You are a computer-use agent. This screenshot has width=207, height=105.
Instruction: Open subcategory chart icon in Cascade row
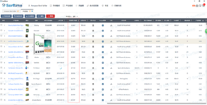pyautogui.click(x=111, y=31)
